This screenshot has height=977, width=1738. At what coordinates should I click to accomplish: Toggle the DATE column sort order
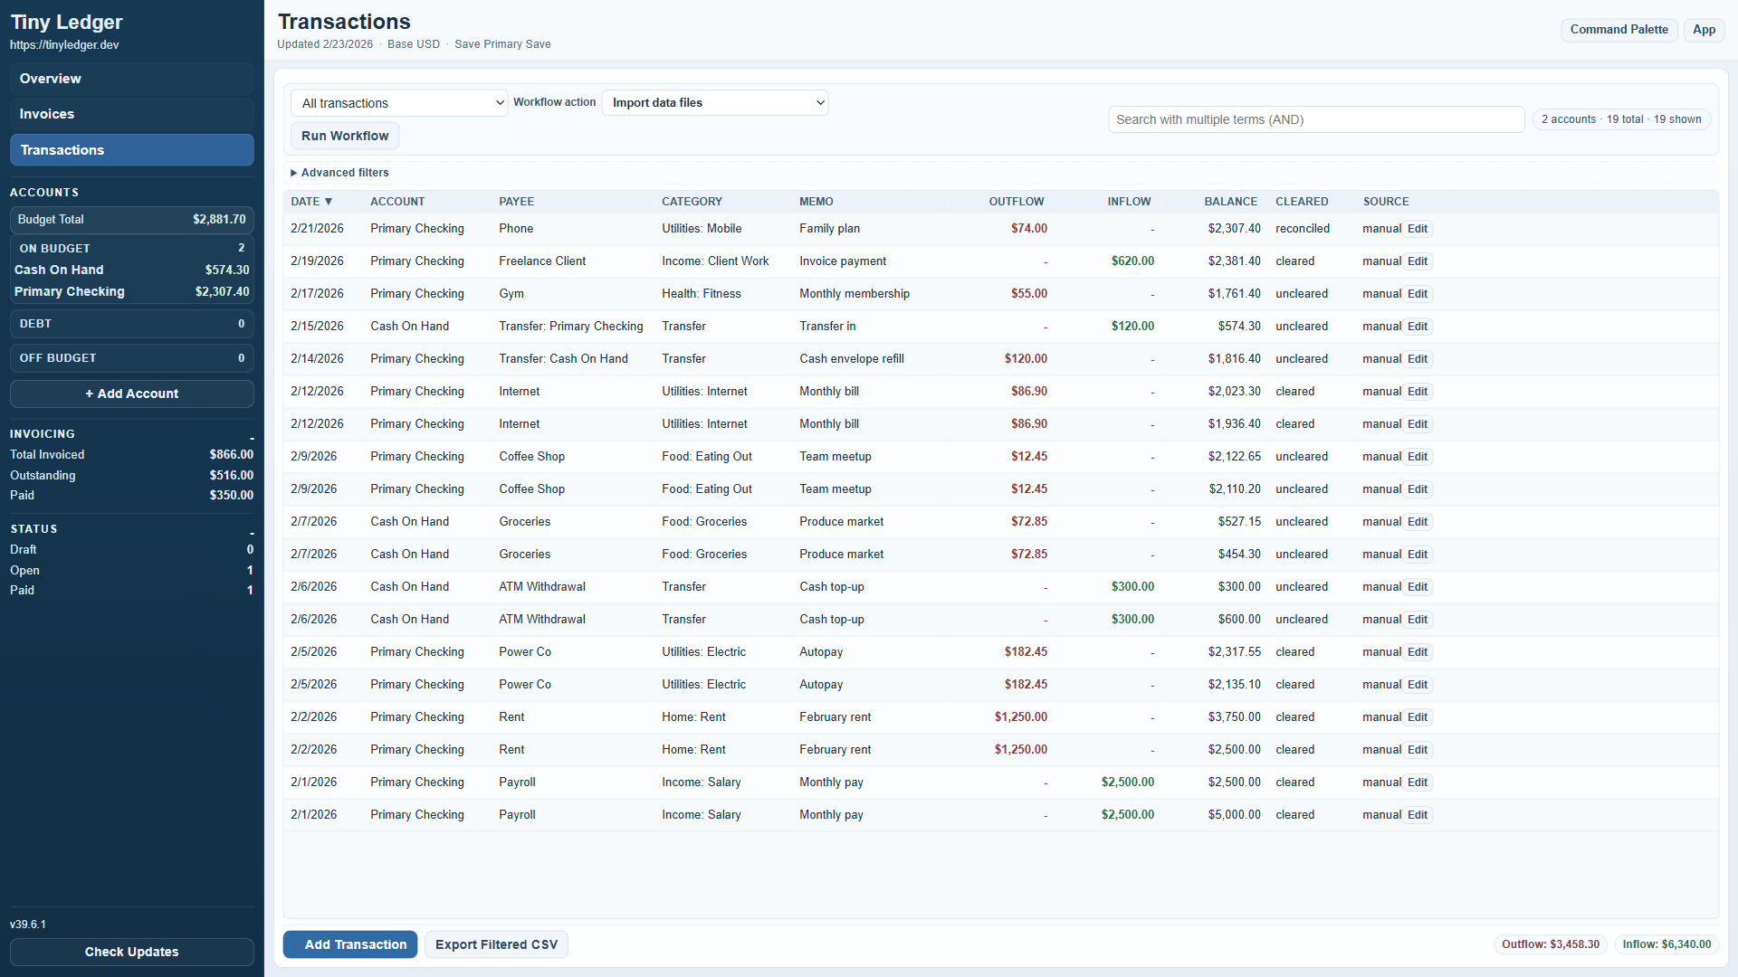tap(312, 201)
